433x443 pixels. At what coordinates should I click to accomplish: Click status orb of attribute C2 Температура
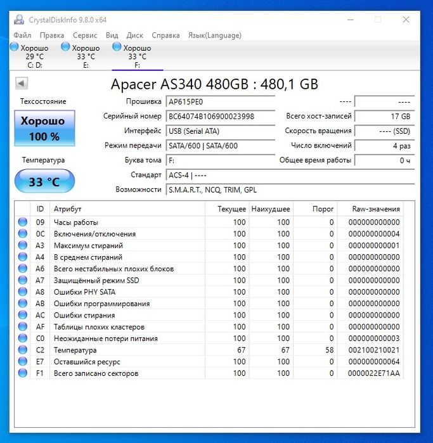(x=23, y=350)
